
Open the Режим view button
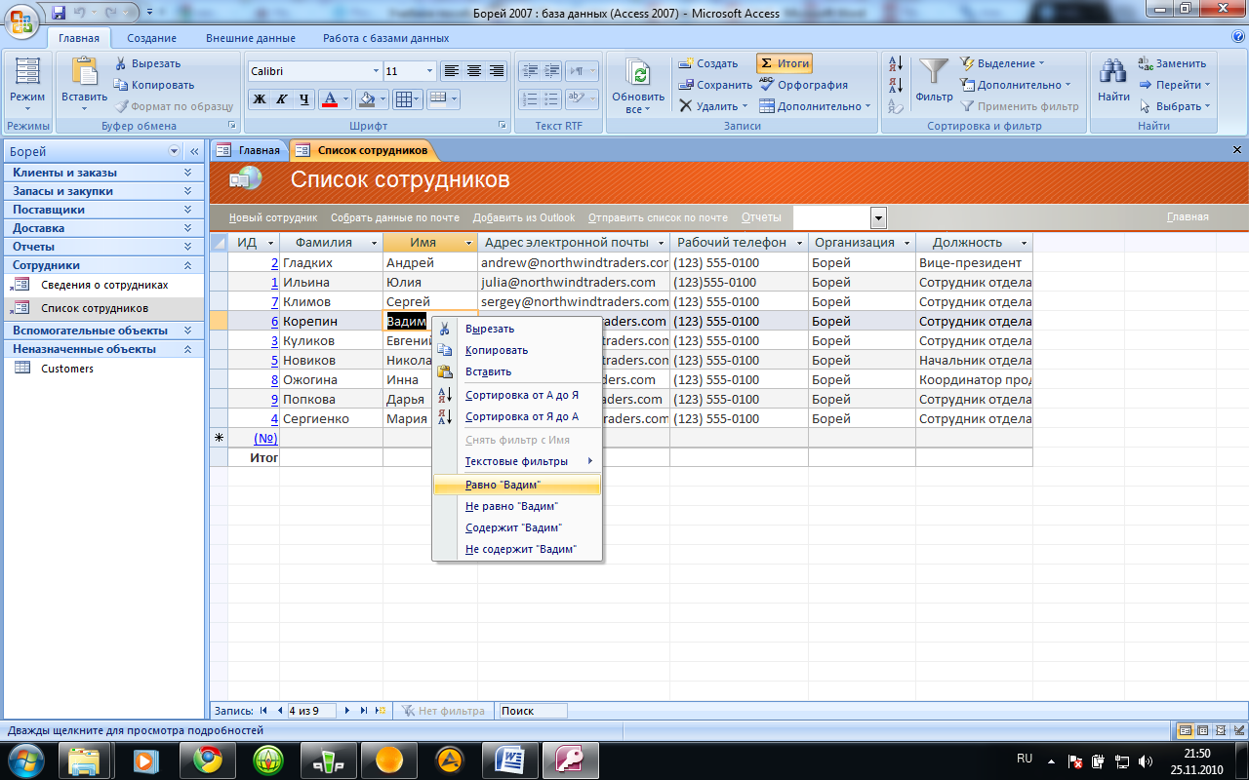[27, 84]
